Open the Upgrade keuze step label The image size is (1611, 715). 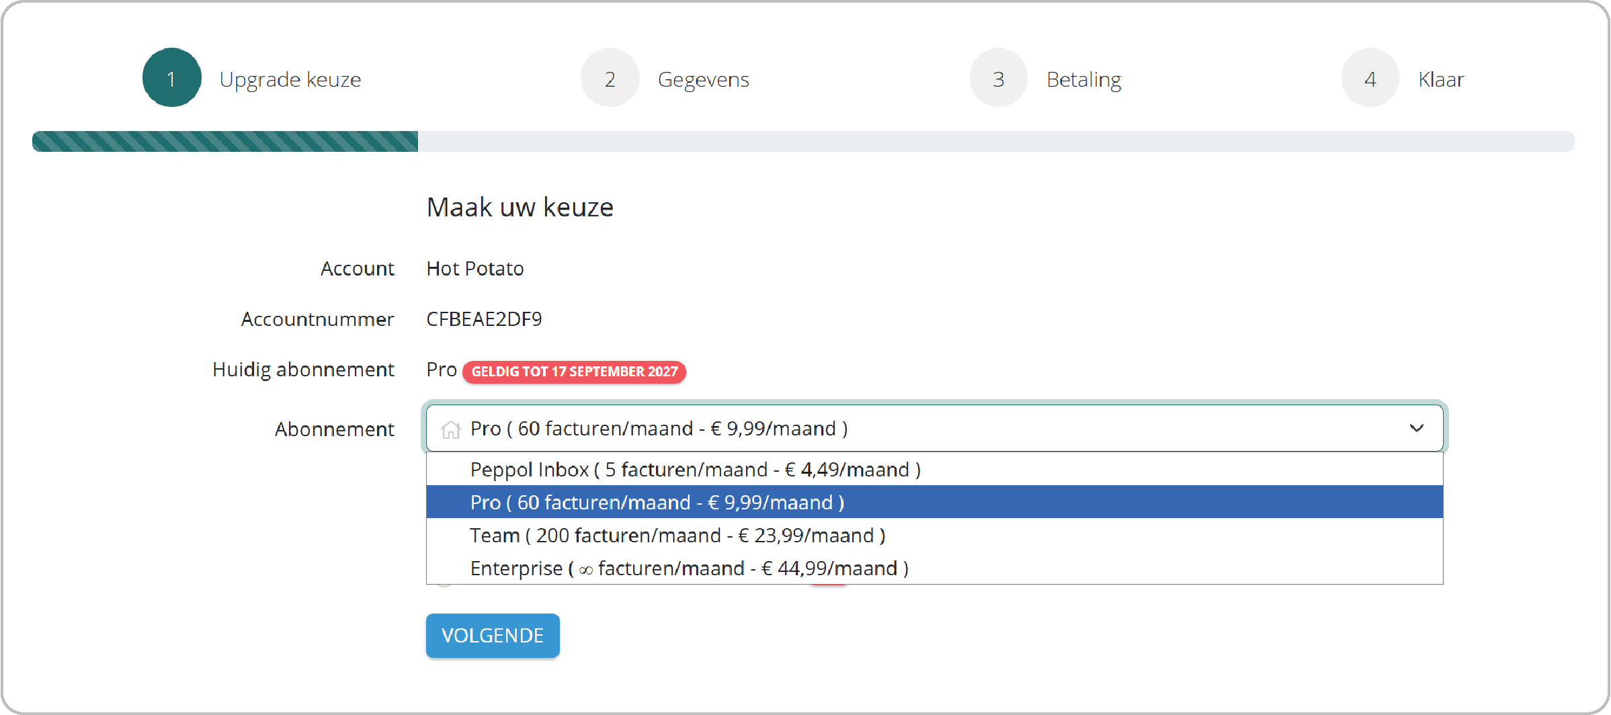290,79
